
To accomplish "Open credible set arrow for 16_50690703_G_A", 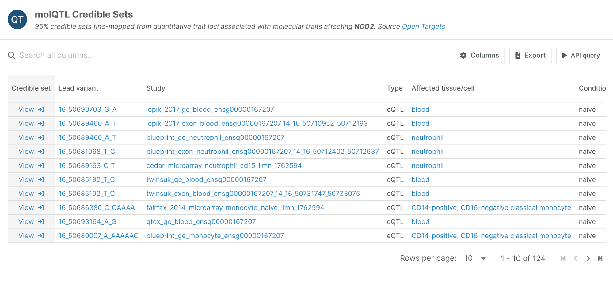I will pyautogui.click(x=41, y=110).
